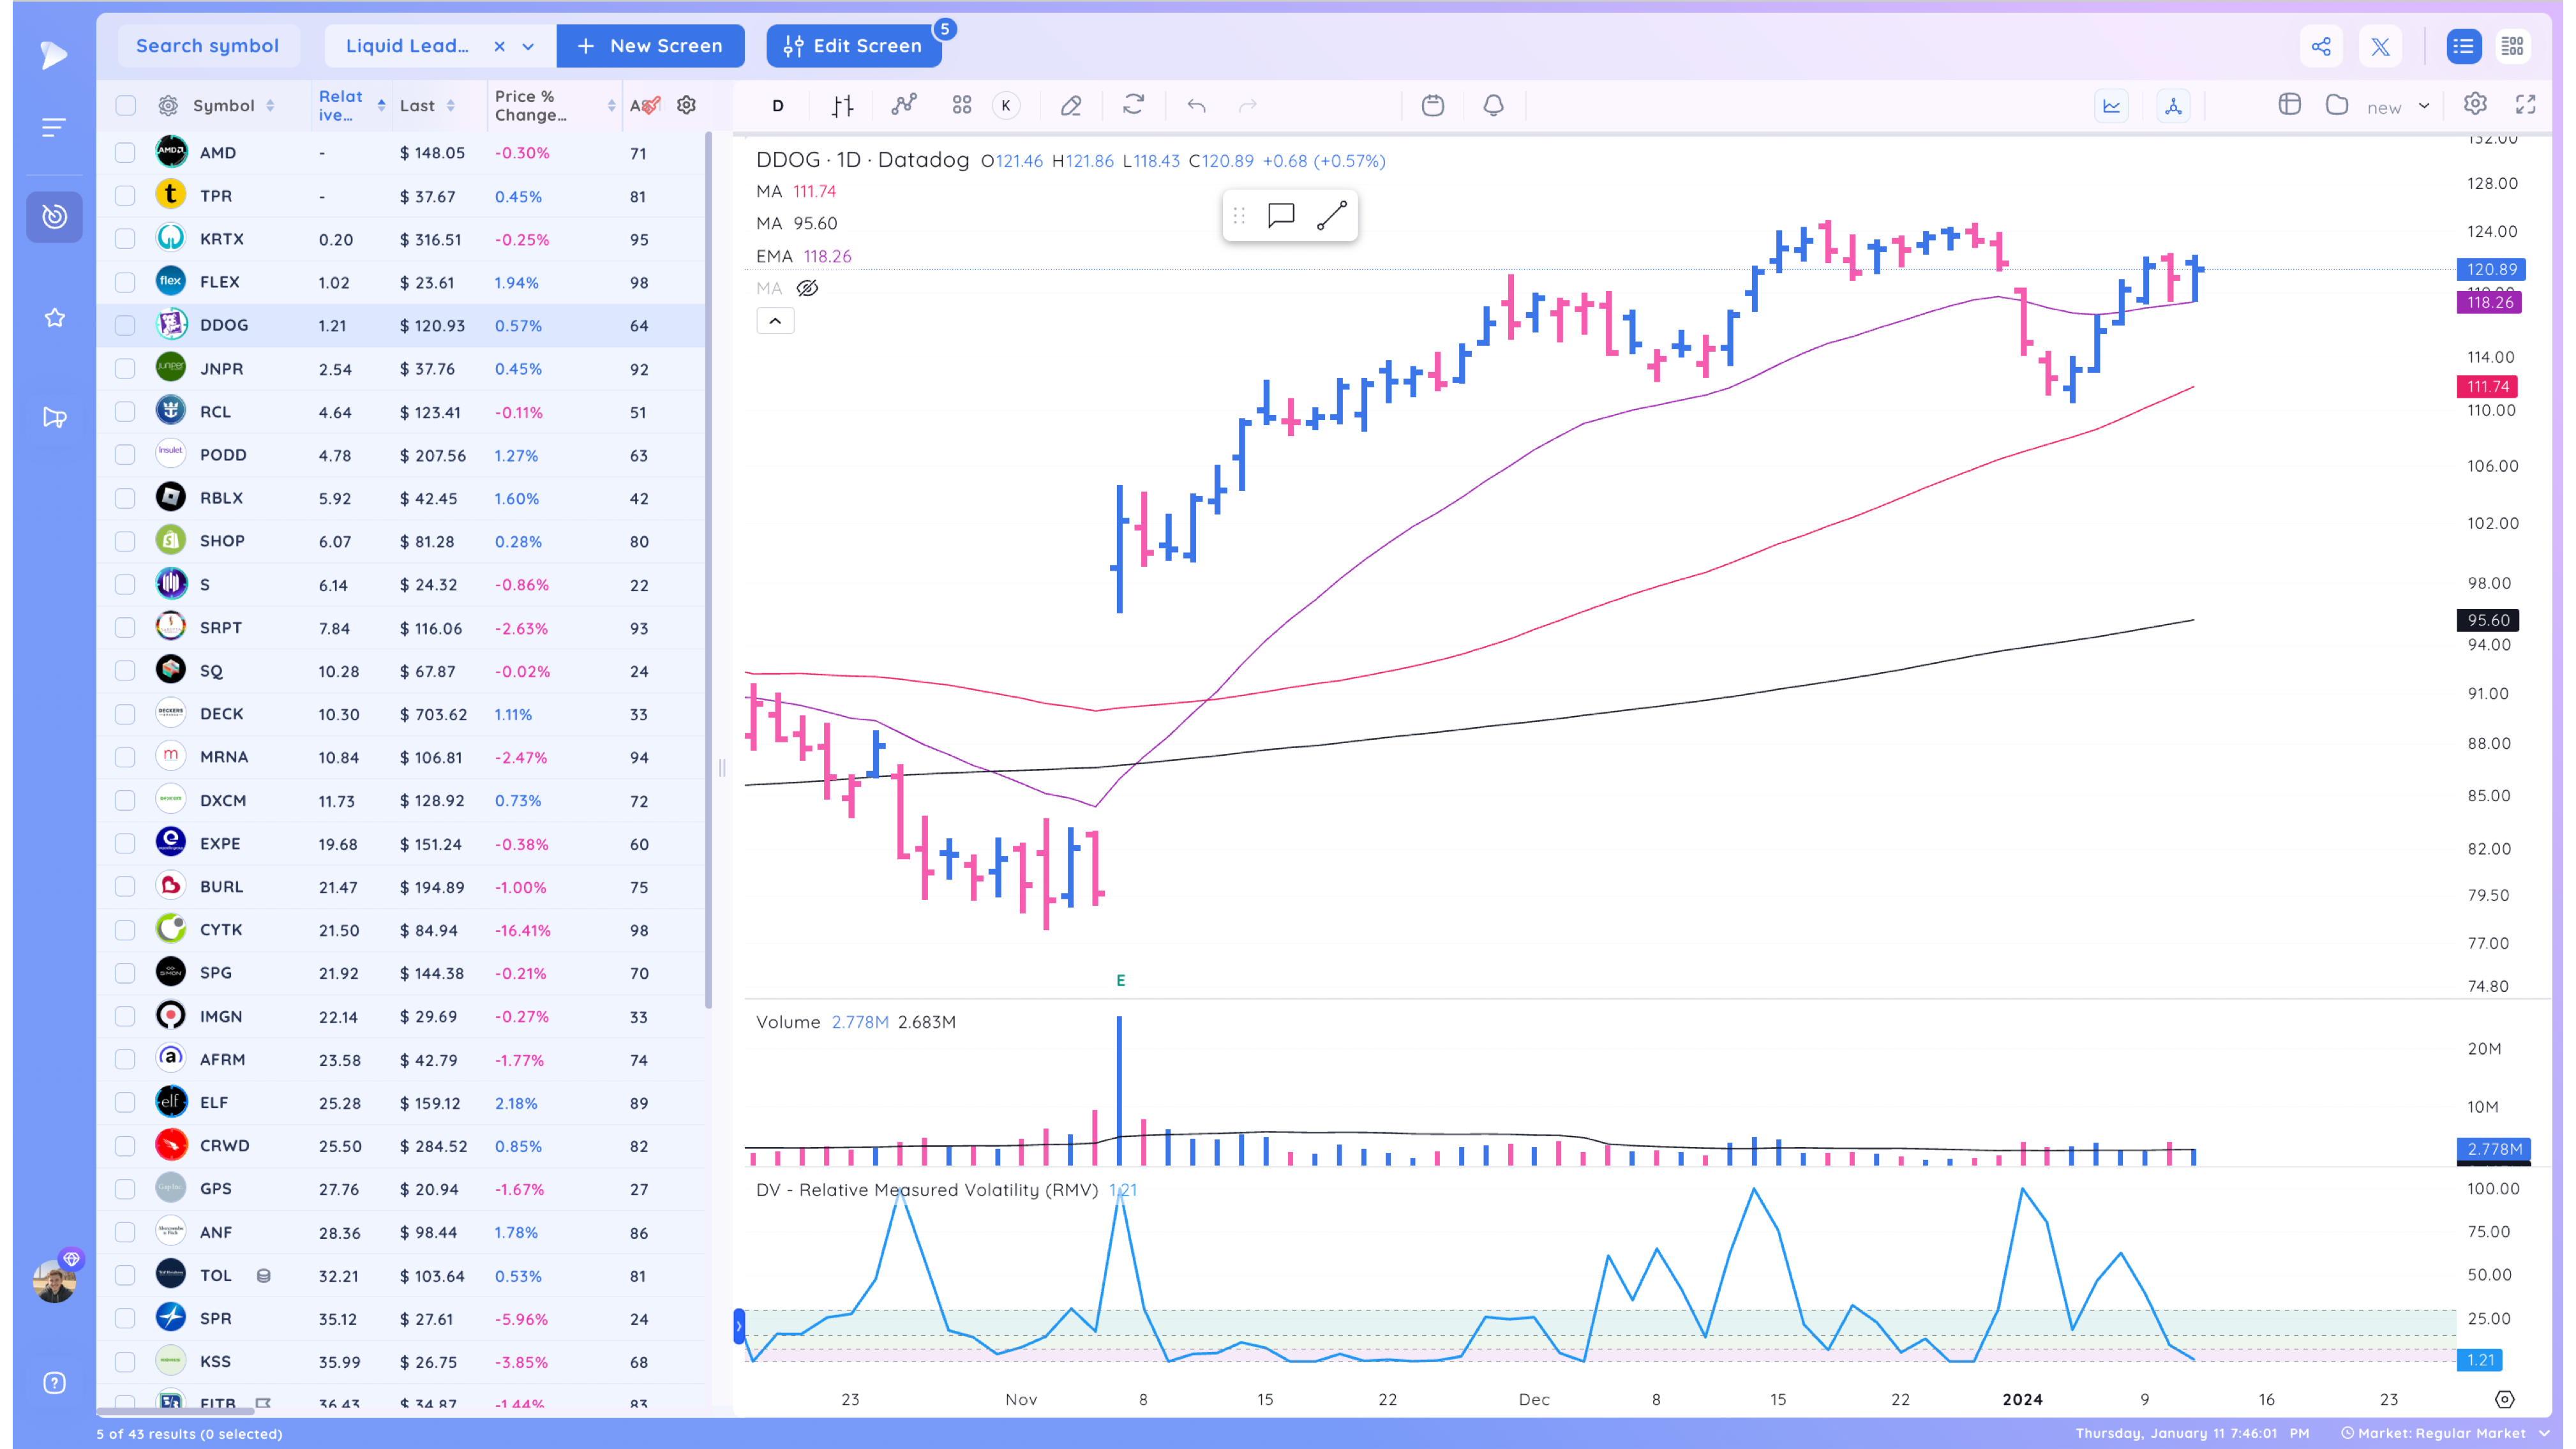Screen dimensions: 2576x1449
Task: Open the ELF row in watchlist
Action: [401, 1103]
